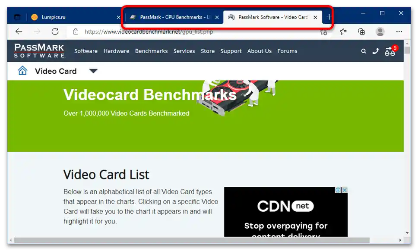Open the Favorites list
This screenshot has width=418, height=251.
(343, 31)
